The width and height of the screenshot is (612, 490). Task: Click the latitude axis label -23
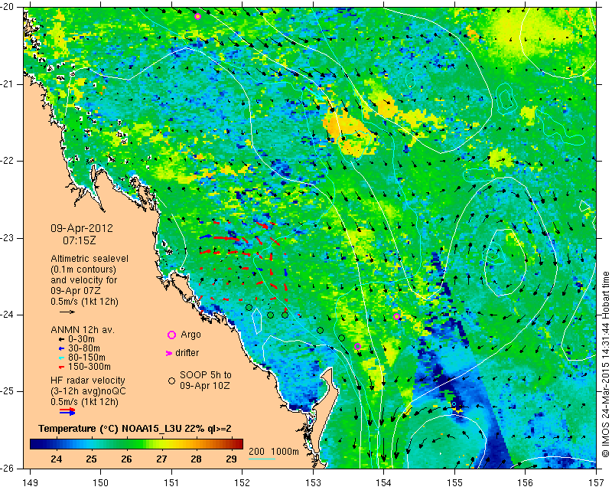coord(8,238)
